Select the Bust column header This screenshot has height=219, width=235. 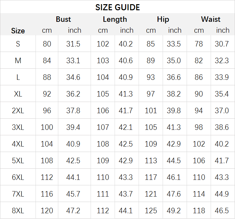point(63,19)
